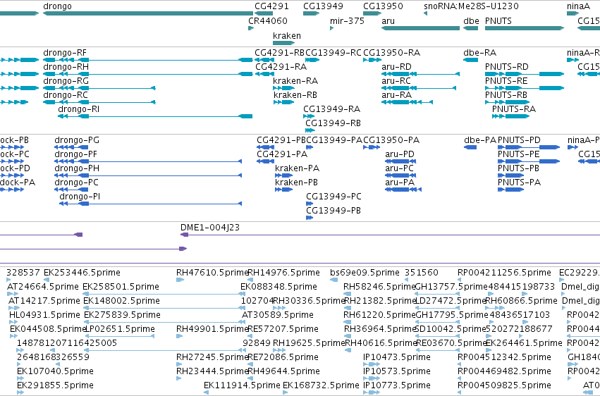This screenshot has height=396, width=600.
Task: Select protein drongo-PC
Action: (x=77, y=182)
